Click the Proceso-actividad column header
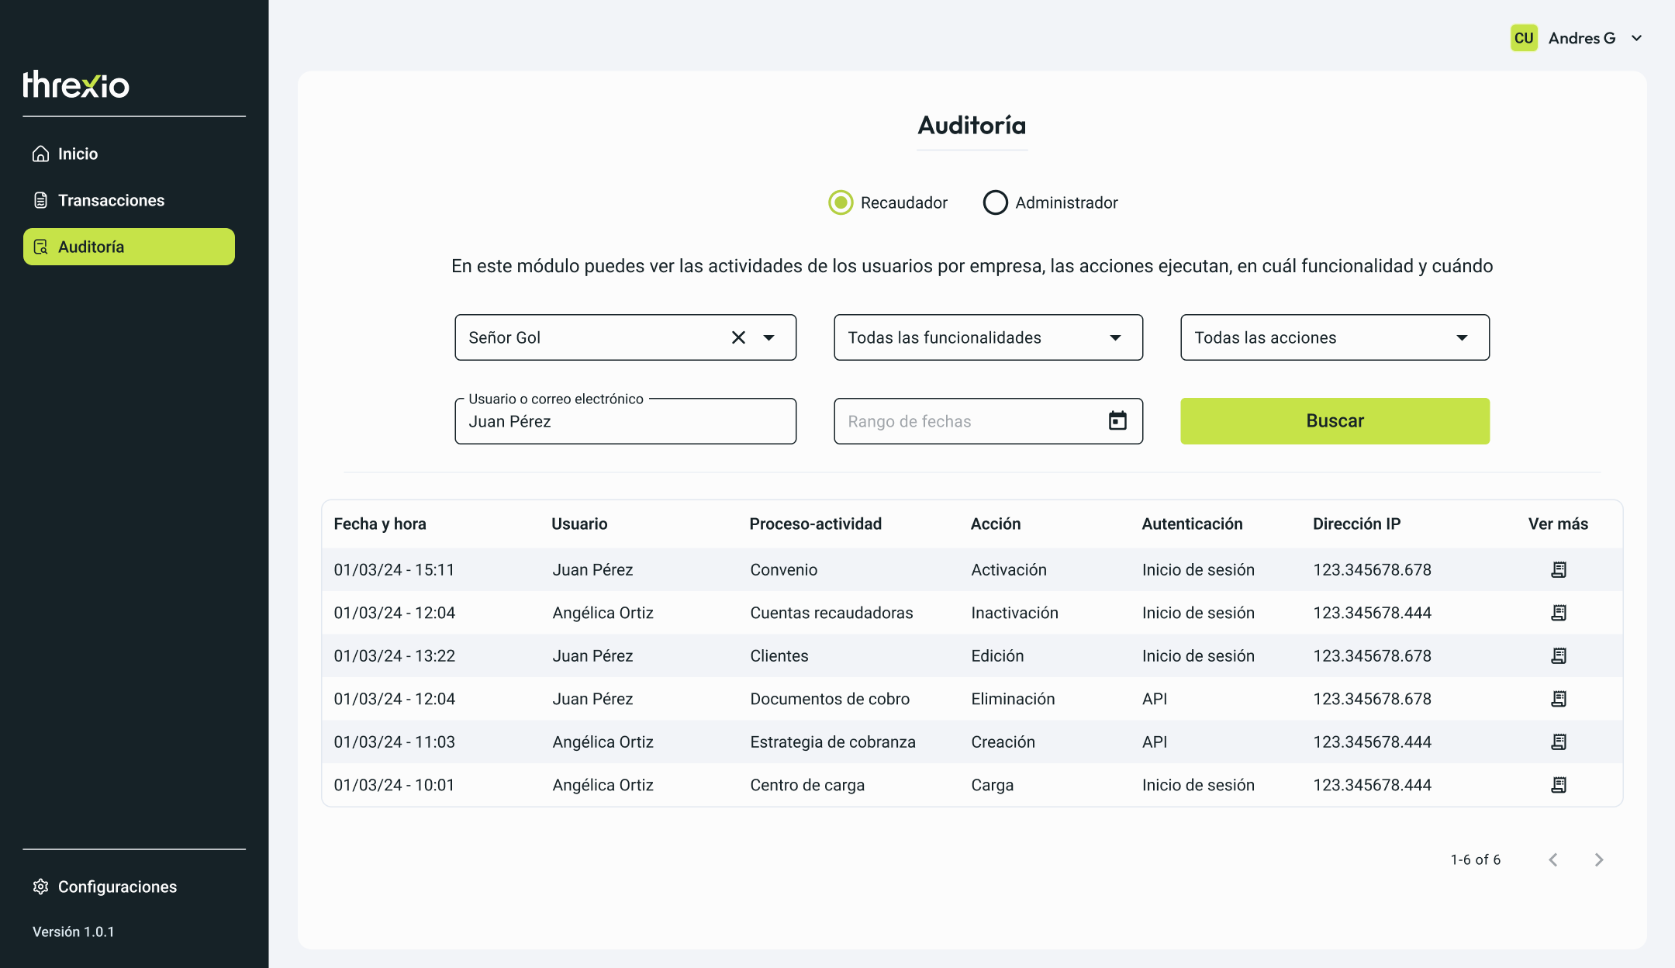The image size is (1675, 968). click(816, 524)
